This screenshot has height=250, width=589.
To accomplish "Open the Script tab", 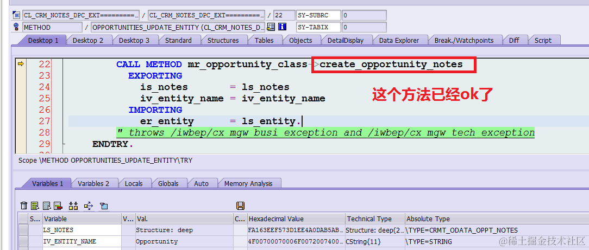I will point(543,41).
